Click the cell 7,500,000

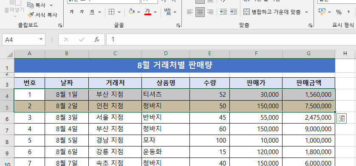coord(308,106)
